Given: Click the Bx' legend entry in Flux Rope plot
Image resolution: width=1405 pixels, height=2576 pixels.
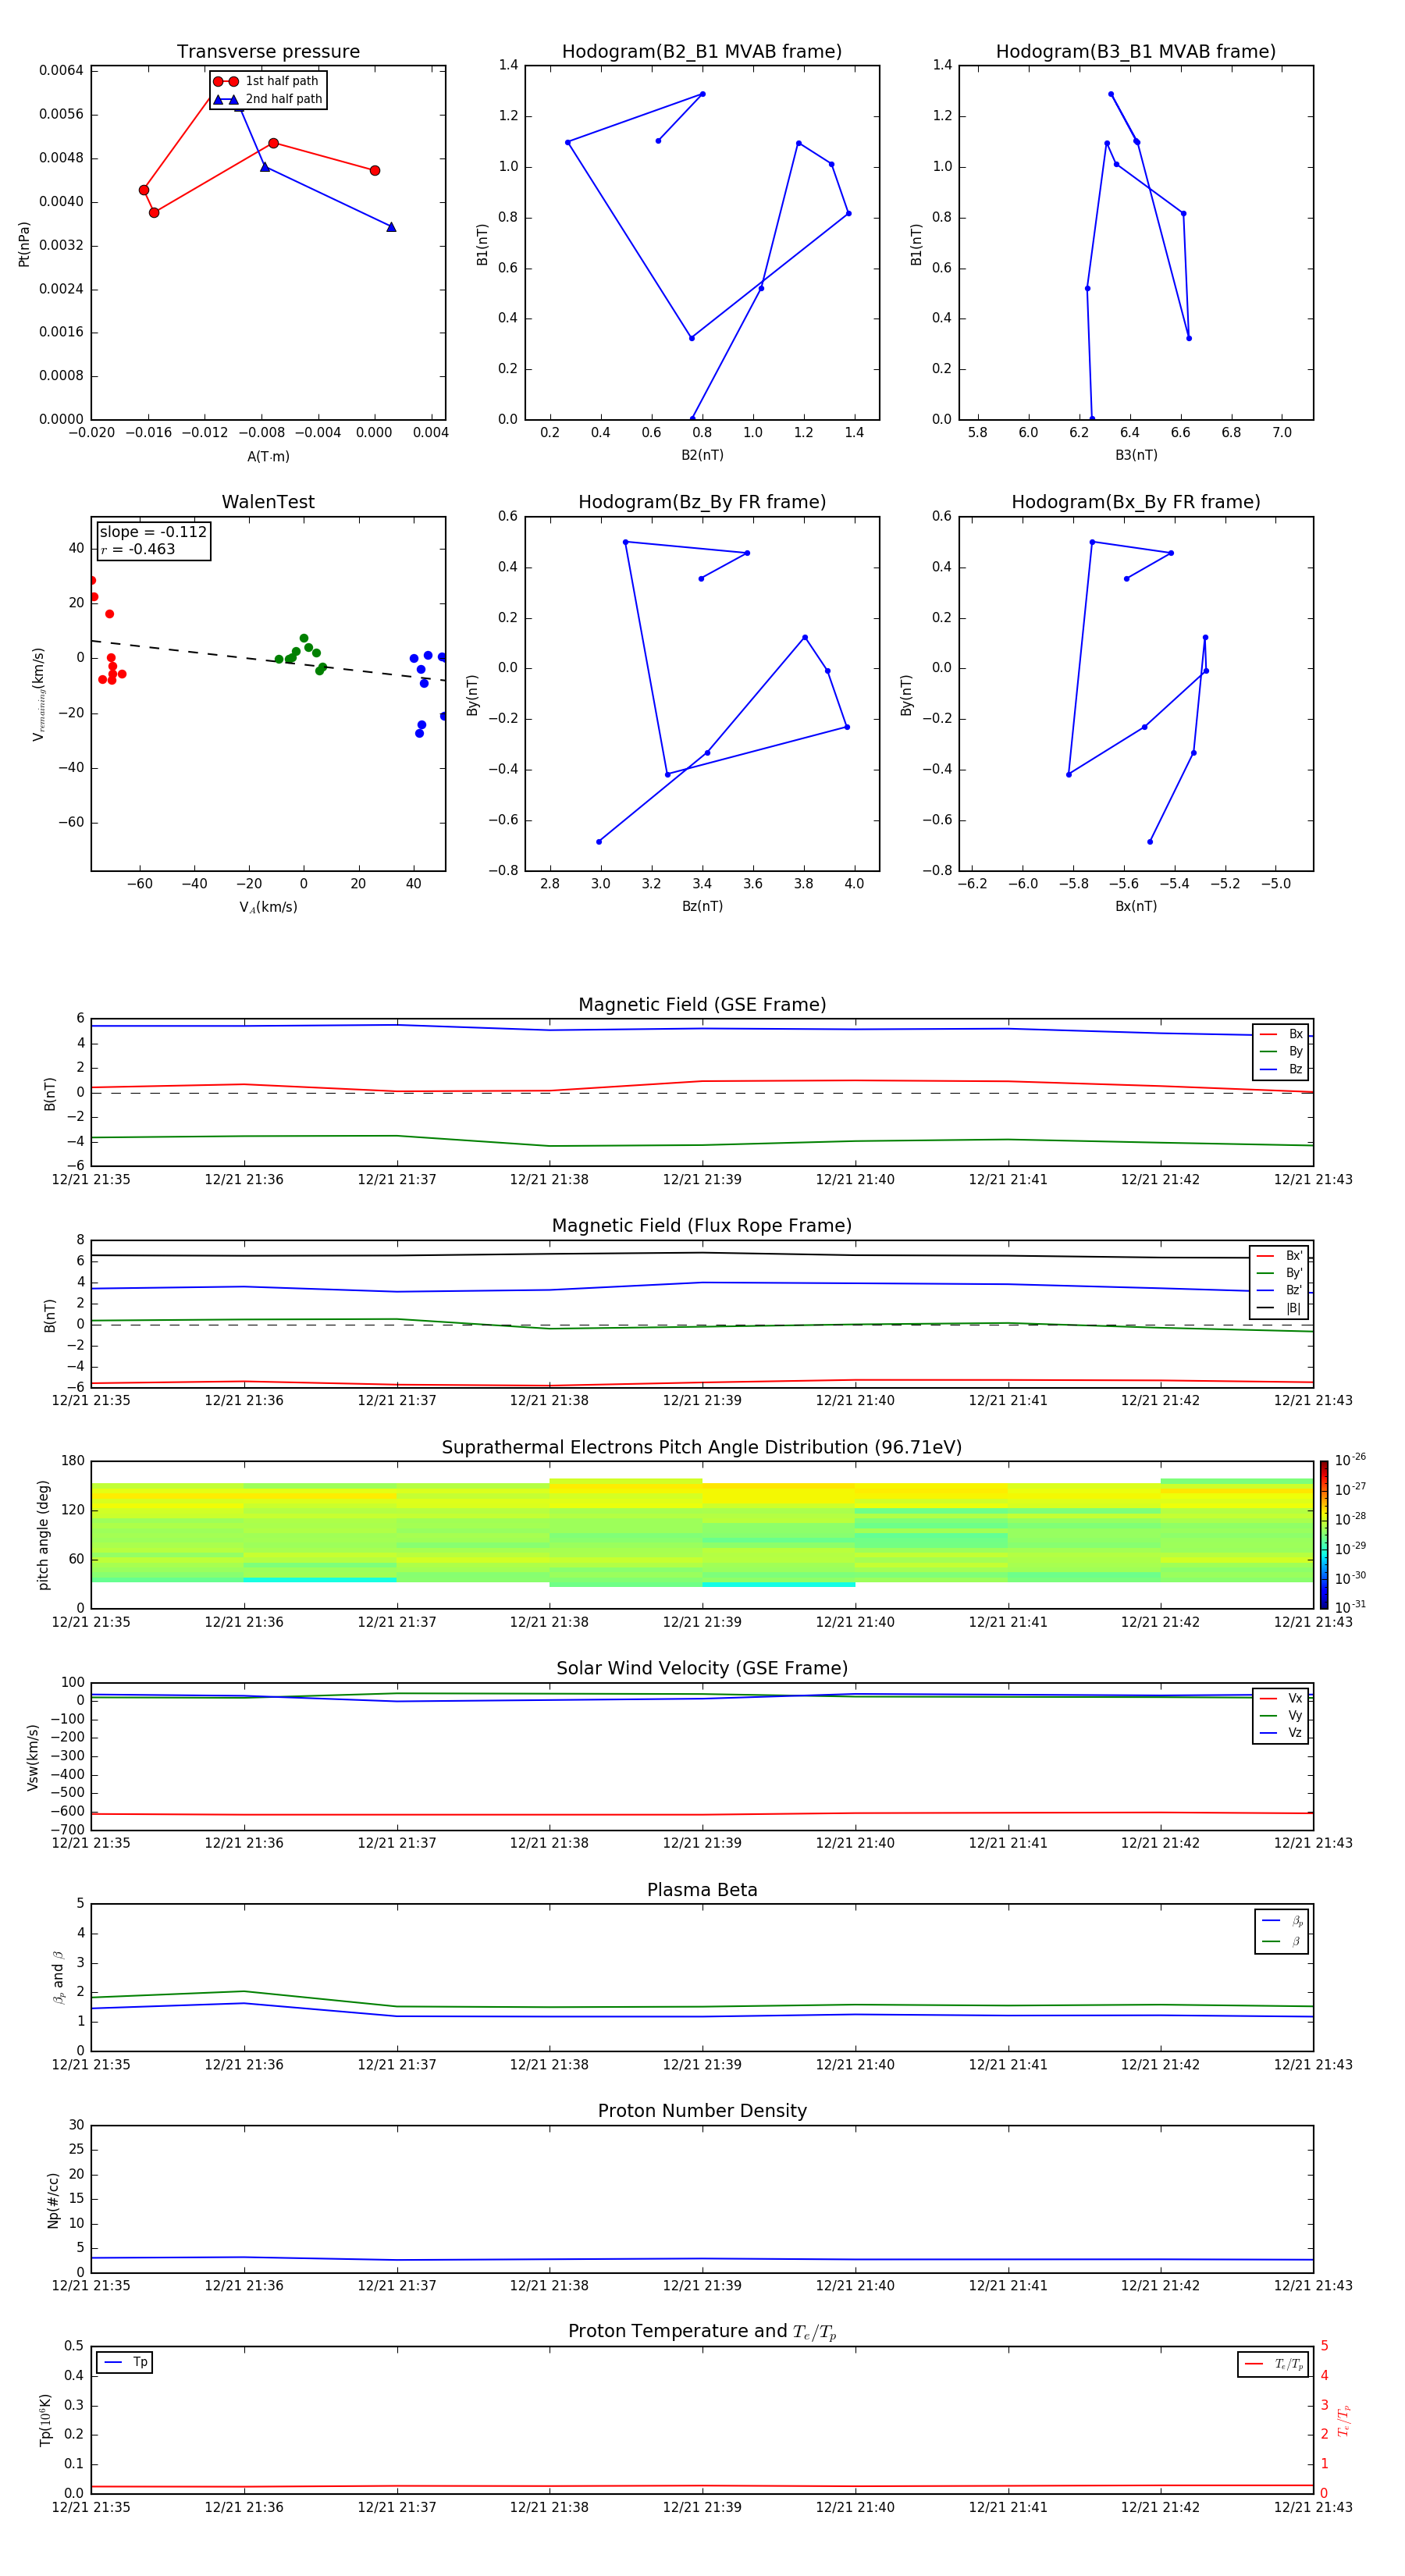Looking at the screenshot, I should [1279, 1256].
